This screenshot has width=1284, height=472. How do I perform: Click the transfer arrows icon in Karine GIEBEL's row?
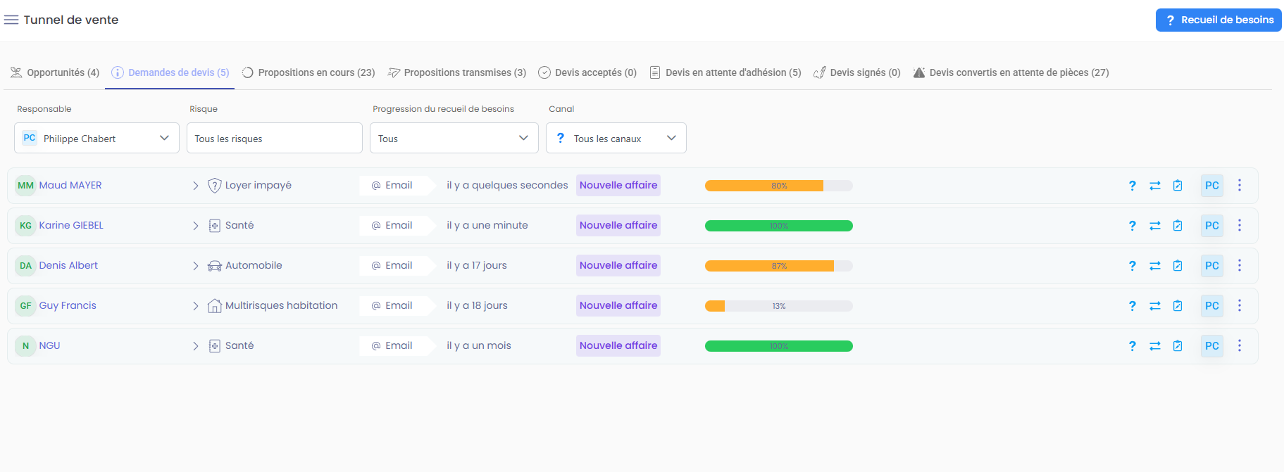1155,226
